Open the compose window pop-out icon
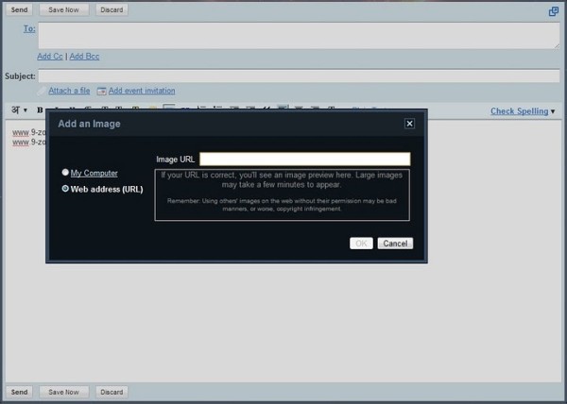This screenshot has width=567, height=404. pos(553,11)
